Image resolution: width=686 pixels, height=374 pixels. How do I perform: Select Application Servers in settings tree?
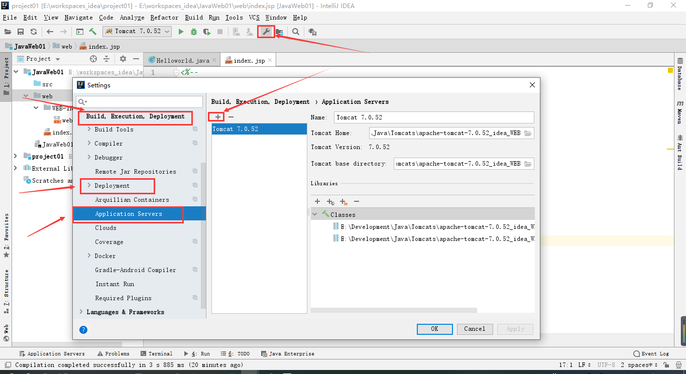coord(139,213)
